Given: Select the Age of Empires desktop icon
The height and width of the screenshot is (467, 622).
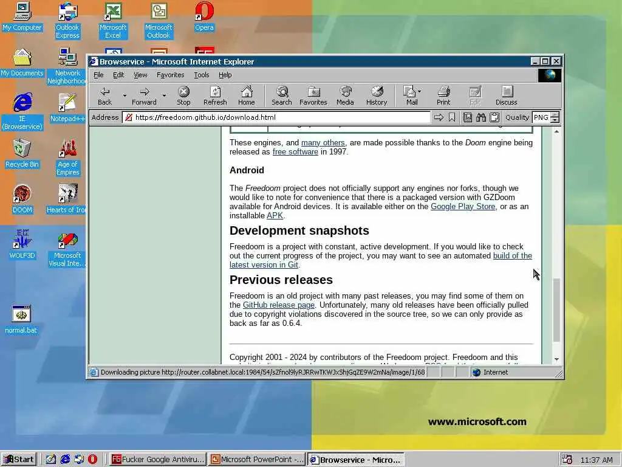Looking at the screenshot, I should pyautogui.click(x=67, y=157).
